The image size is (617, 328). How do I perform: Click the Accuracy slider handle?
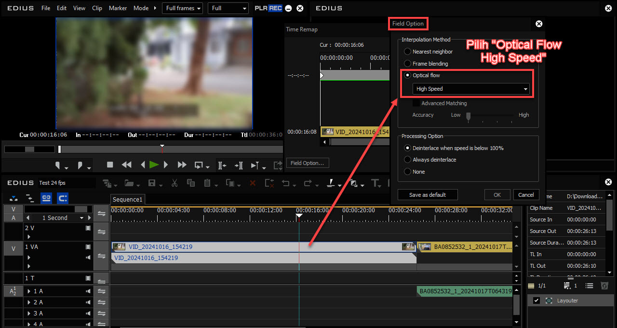tap(468, 116)
